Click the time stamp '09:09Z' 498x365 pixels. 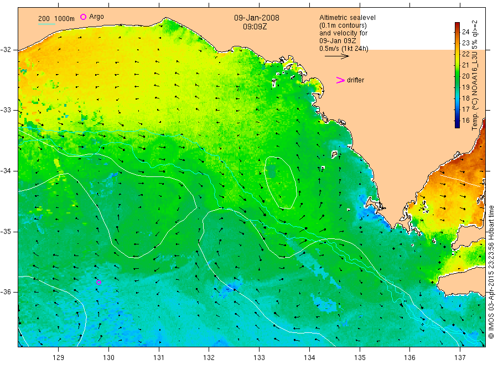(255, 27)
